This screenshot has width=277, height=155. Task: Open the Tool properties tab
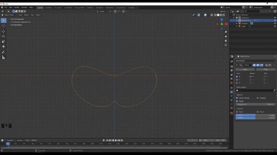[232, 62]
